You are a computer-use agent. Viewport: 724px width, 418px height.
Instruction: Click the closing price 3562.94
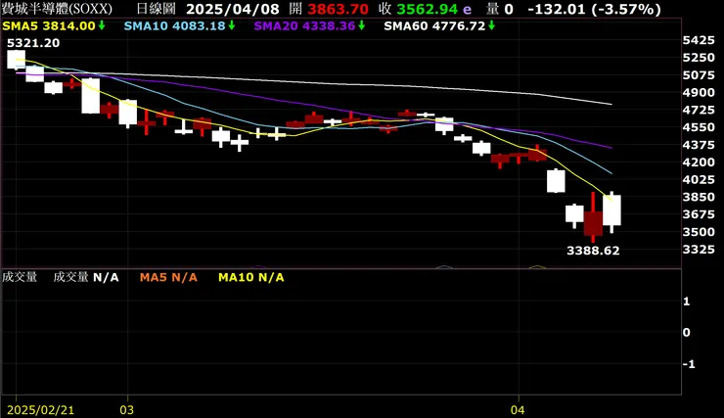[x=428, y=9]
